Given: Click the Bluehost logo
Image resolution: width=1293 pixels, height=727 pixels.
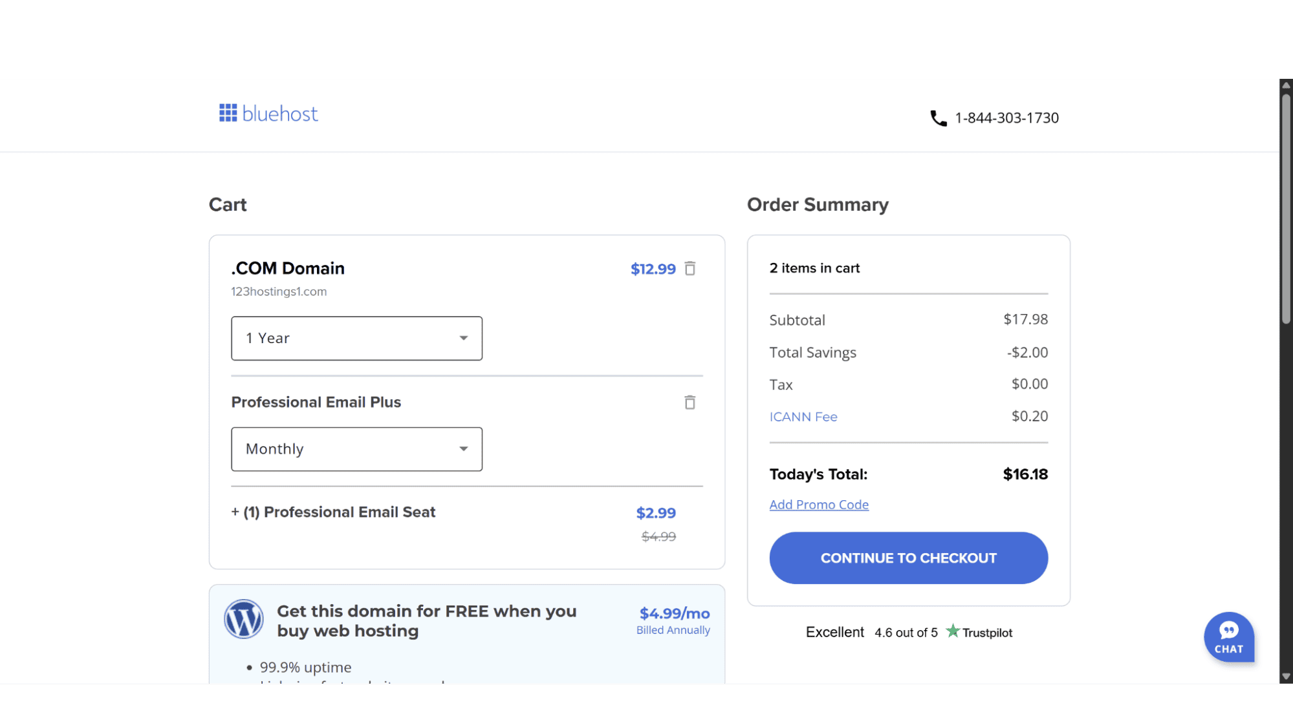Looking at the screenshot, I should click(268, 113).
